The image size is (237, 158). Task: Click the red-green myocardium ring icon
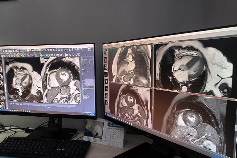pos(55,55)
